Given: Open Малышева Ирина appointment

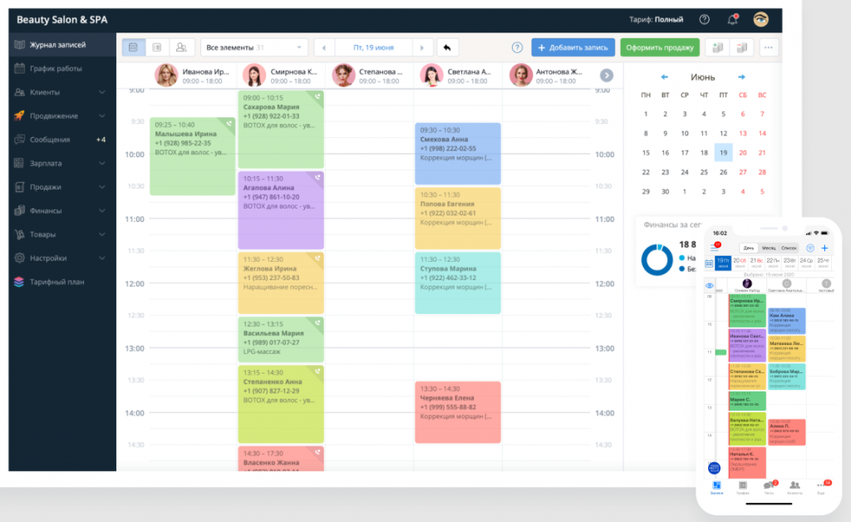Looking at the screenshot, I should (192, 156).
